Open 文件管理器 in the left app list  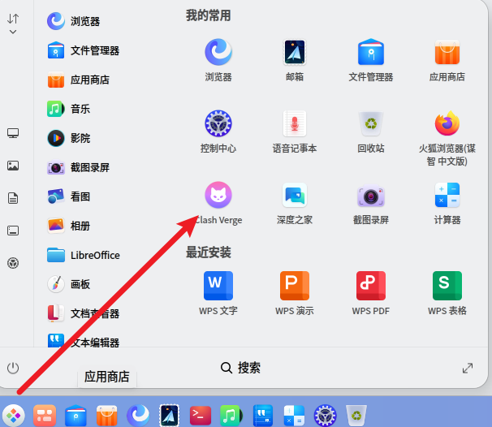(x=84, y=50)
